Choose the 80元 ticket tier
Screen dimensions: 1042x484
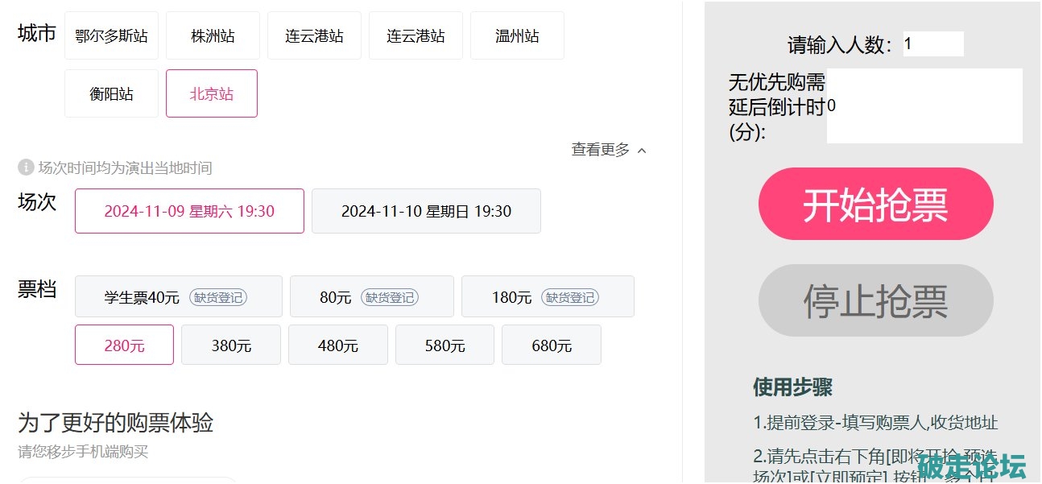tap(371, 297)
